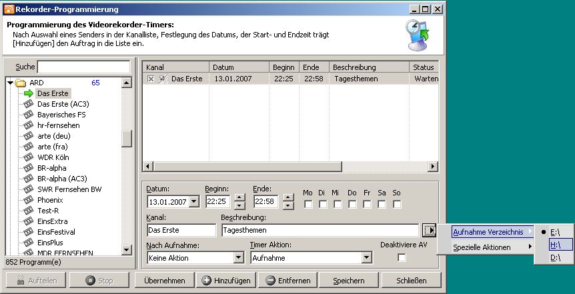Open the arrow button beside Beschreibung field

429,230
